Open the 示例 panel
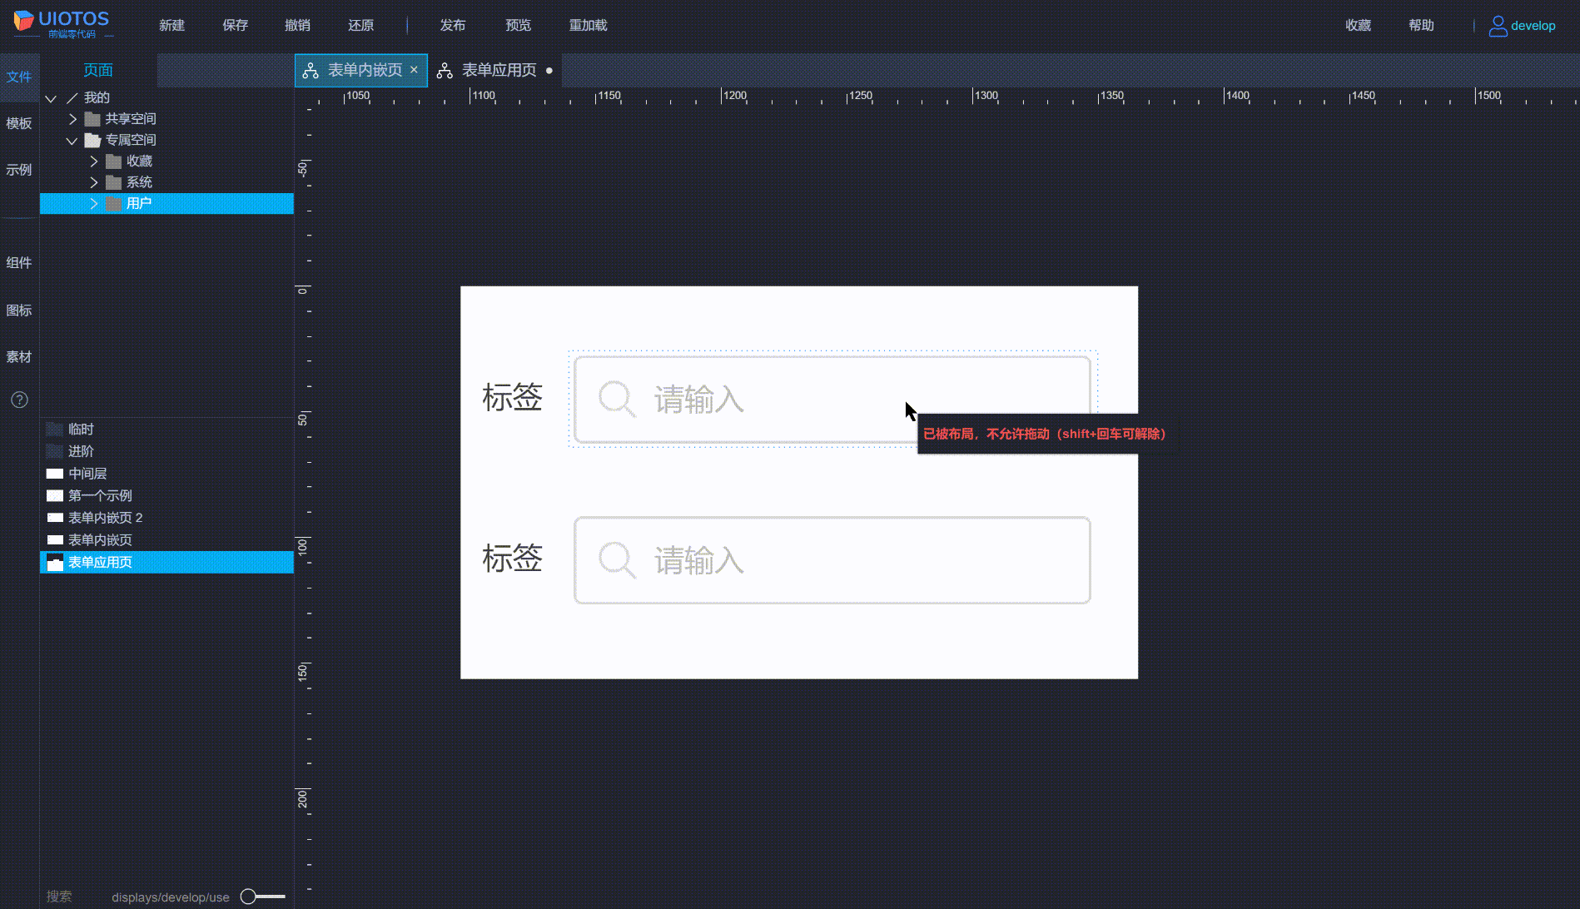 (x=19, y=170)
